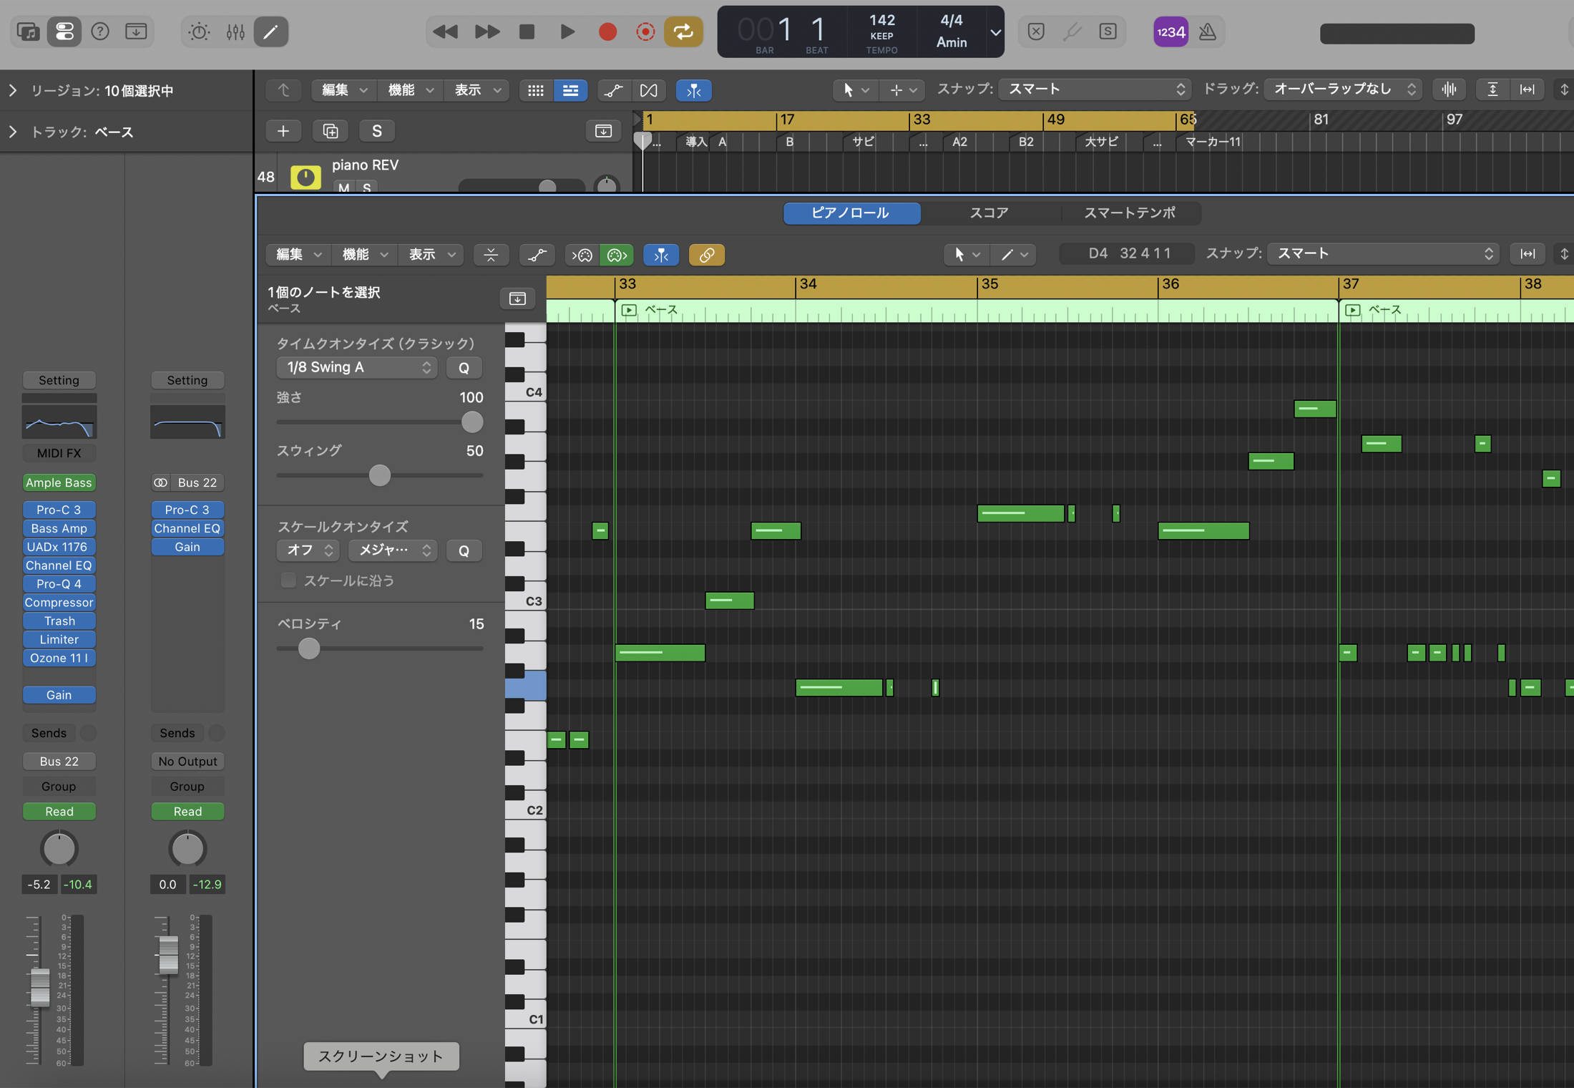The image size is (1574, 1088).
Task: Toggle the Editors pencil button
Action: 271,31
